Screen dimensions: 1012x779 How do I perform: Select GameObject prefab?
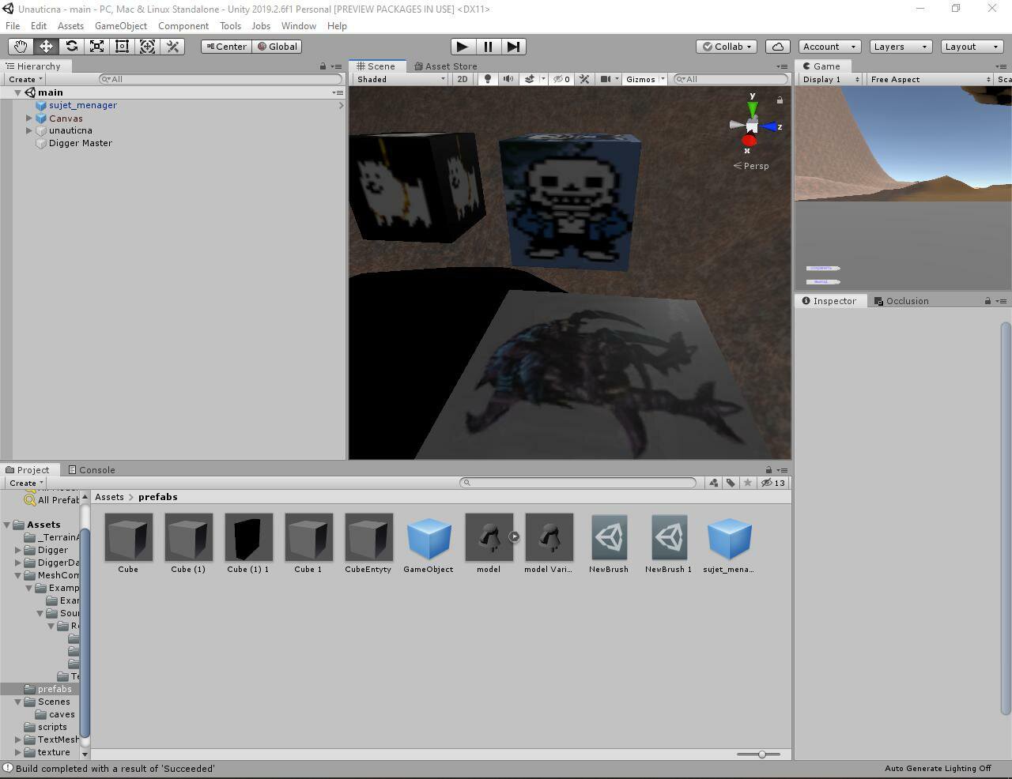(x=429, y=537)
